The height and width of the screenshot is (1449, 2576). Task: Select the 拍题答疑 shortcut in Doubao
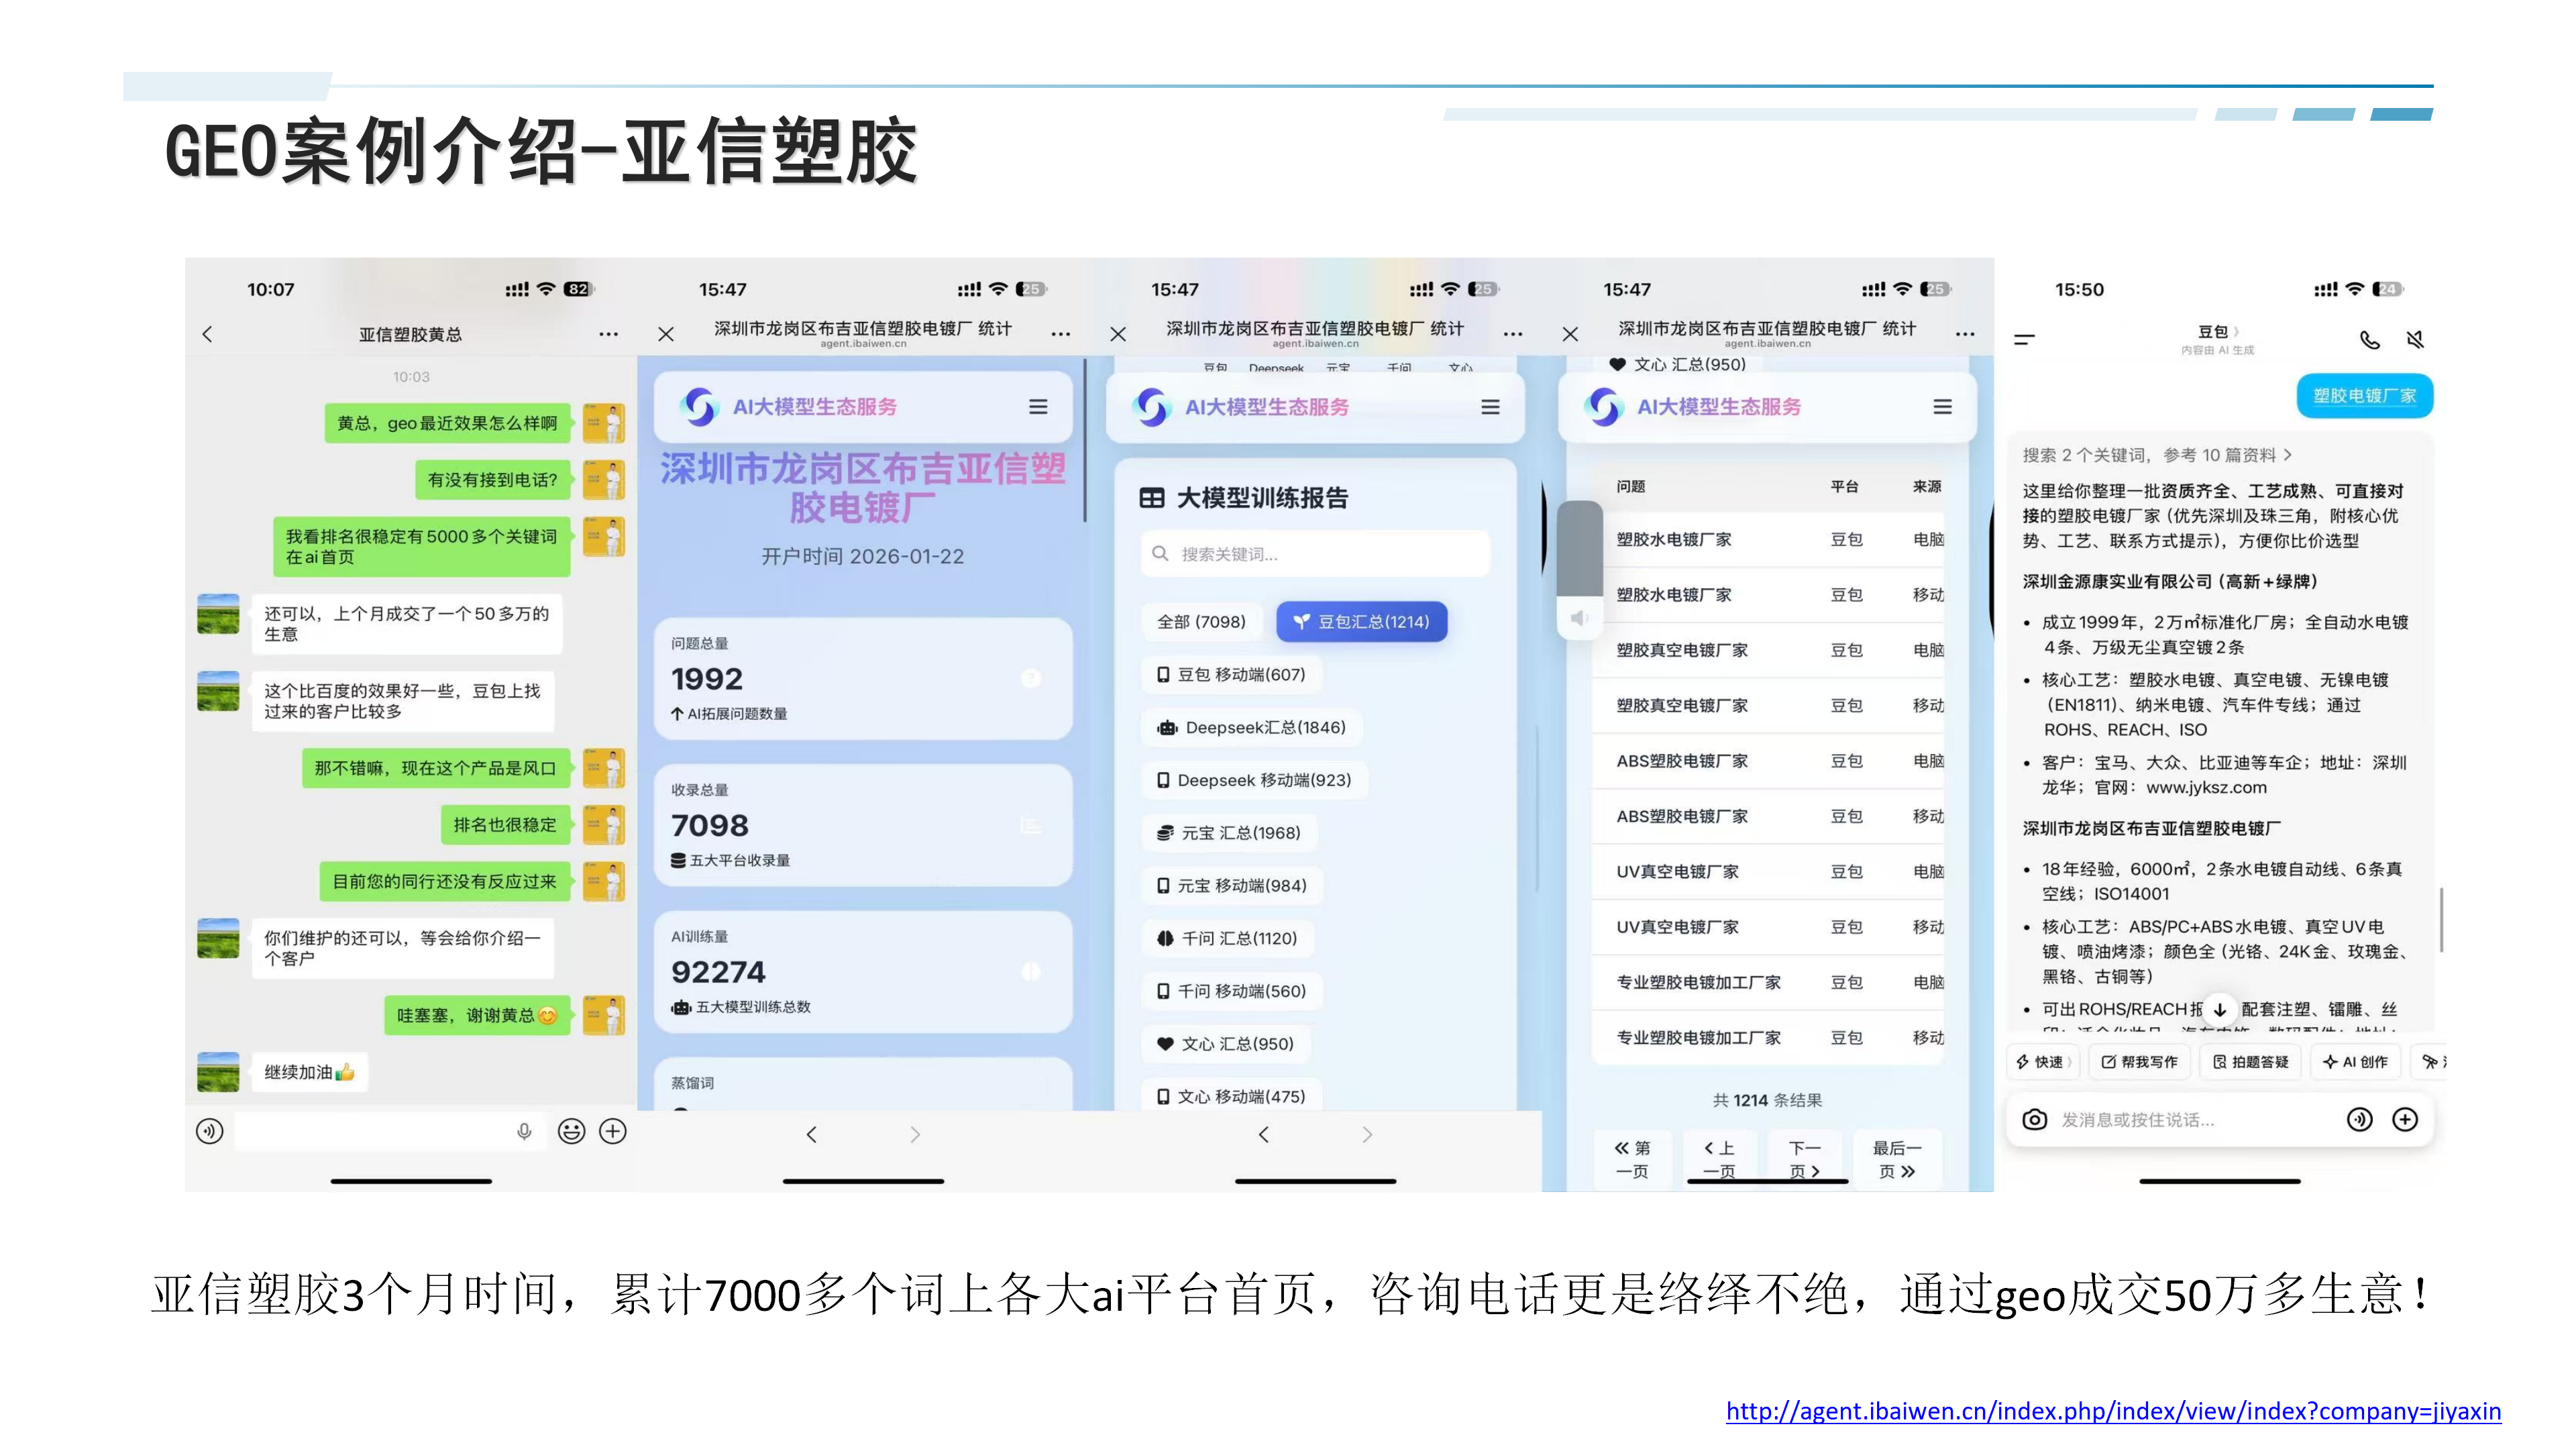2250,1062
